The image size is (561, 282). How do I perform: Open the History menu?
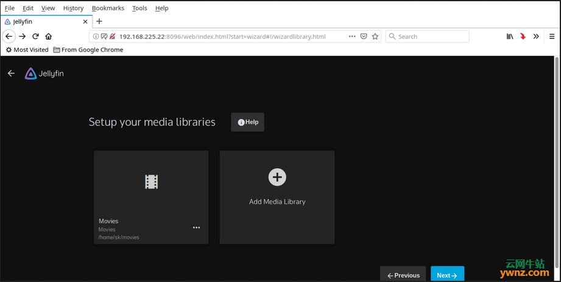click(73, 8)
